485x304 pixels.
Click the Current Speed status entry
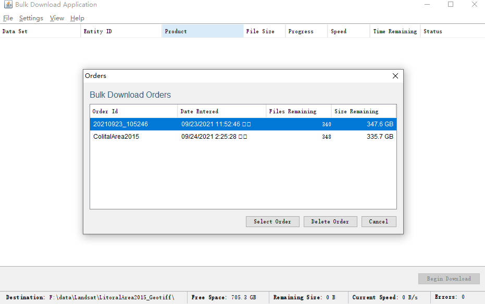click(385, 297)
